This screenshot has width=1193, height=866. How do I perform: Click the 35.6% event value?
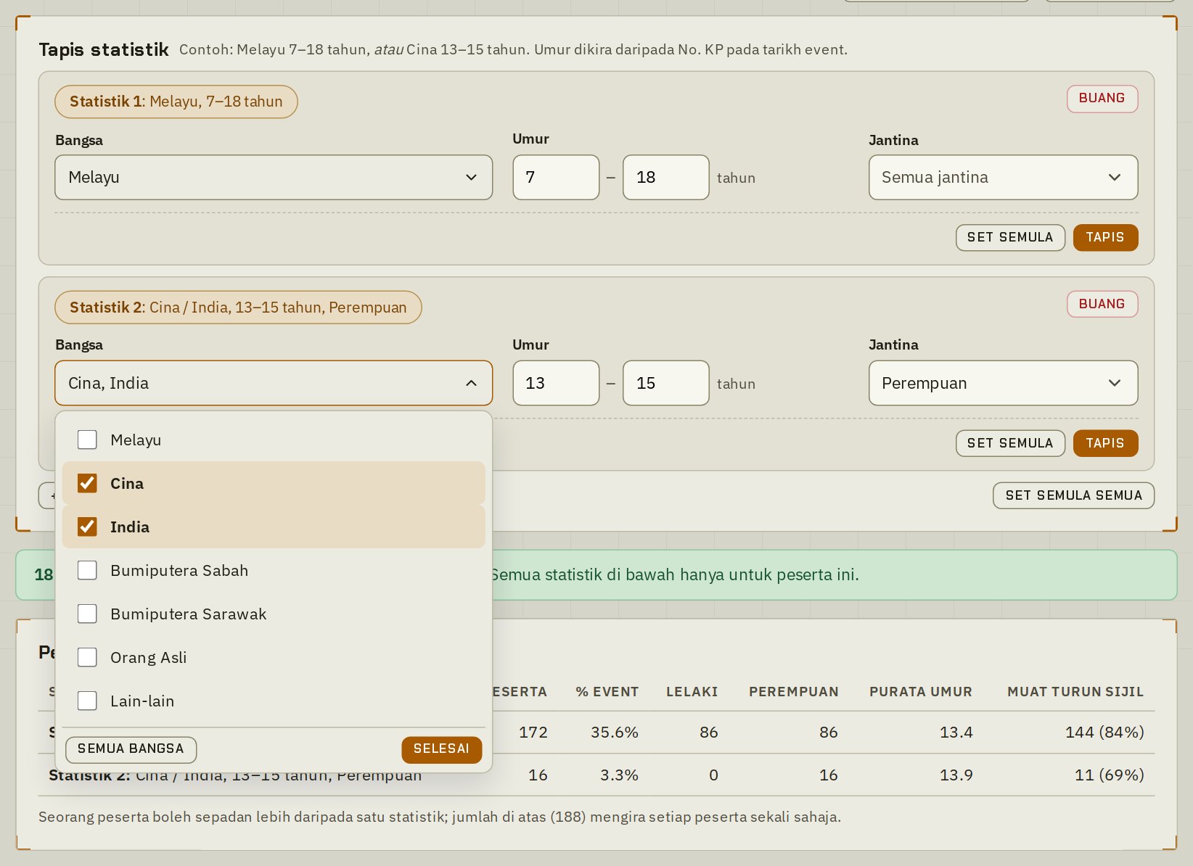click(x=614, y=733)
